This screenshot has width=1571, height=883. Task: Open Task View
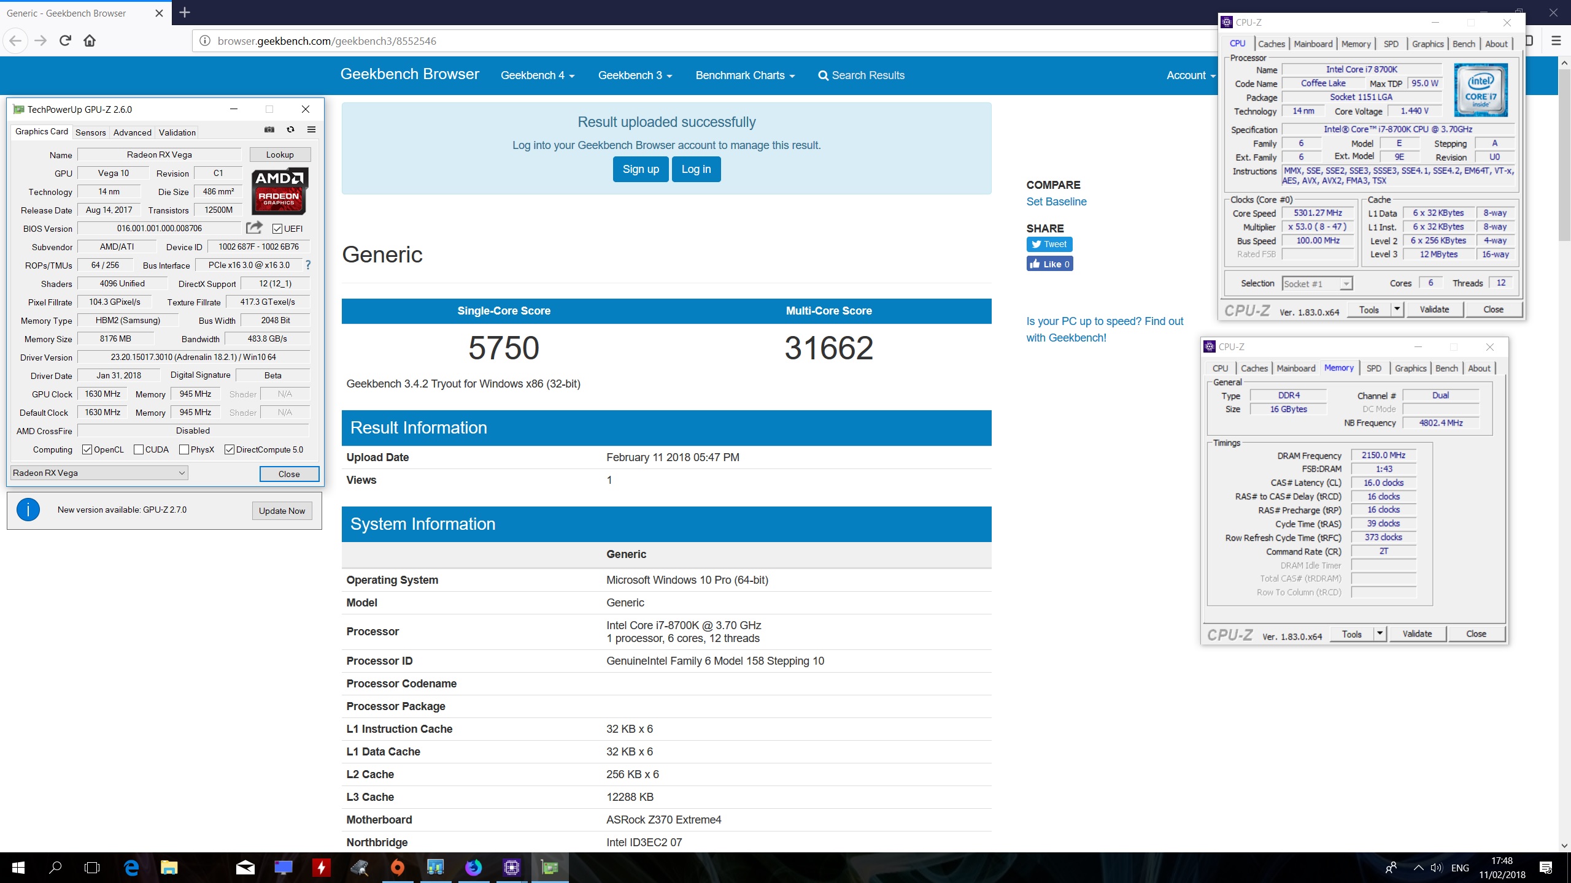tap(92, 867)
